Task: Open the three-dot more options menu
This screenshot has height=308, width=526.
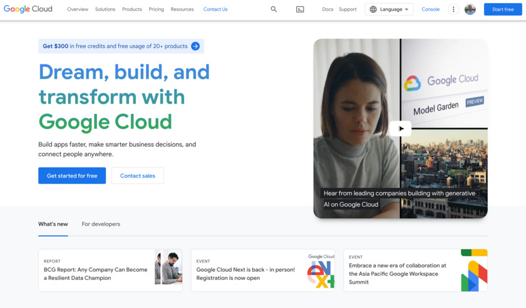Action: pos(453,9)
